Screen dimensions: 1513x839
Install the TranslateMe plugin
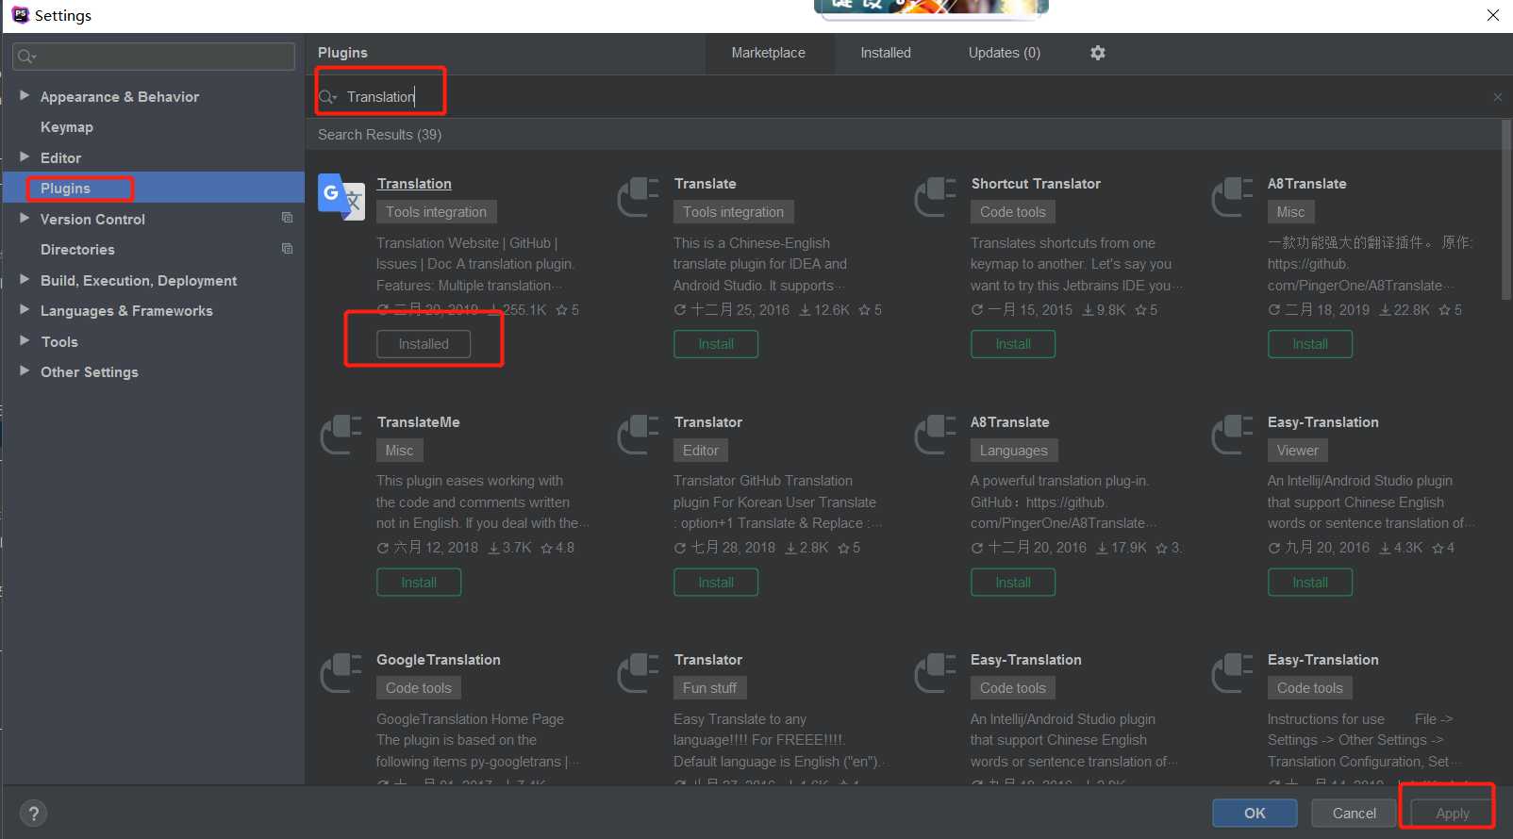point(419,583)
